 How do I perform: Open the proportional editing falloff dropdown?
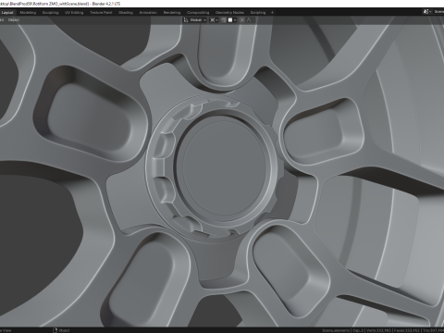[x=250, y=19]
